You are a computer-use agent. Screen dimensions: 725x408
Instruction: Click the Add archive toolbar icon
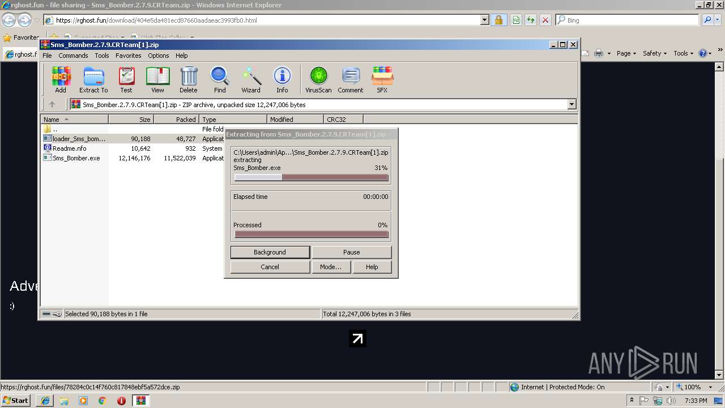pos(61,79)
